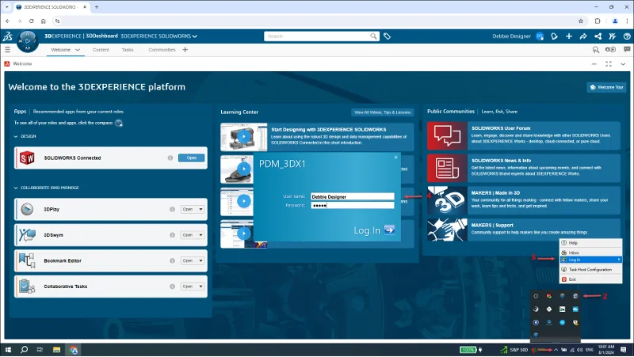Image resolution: width=634 pixels, height=357 pixels.
Task: Open the Windows Start menu
Action: [x=8, y=350]
